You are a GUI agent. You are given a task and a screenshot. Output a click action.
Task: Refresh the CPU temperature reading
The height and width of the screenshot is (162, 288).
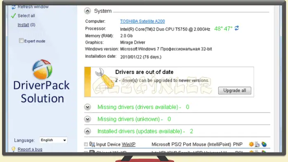point(236,28)
